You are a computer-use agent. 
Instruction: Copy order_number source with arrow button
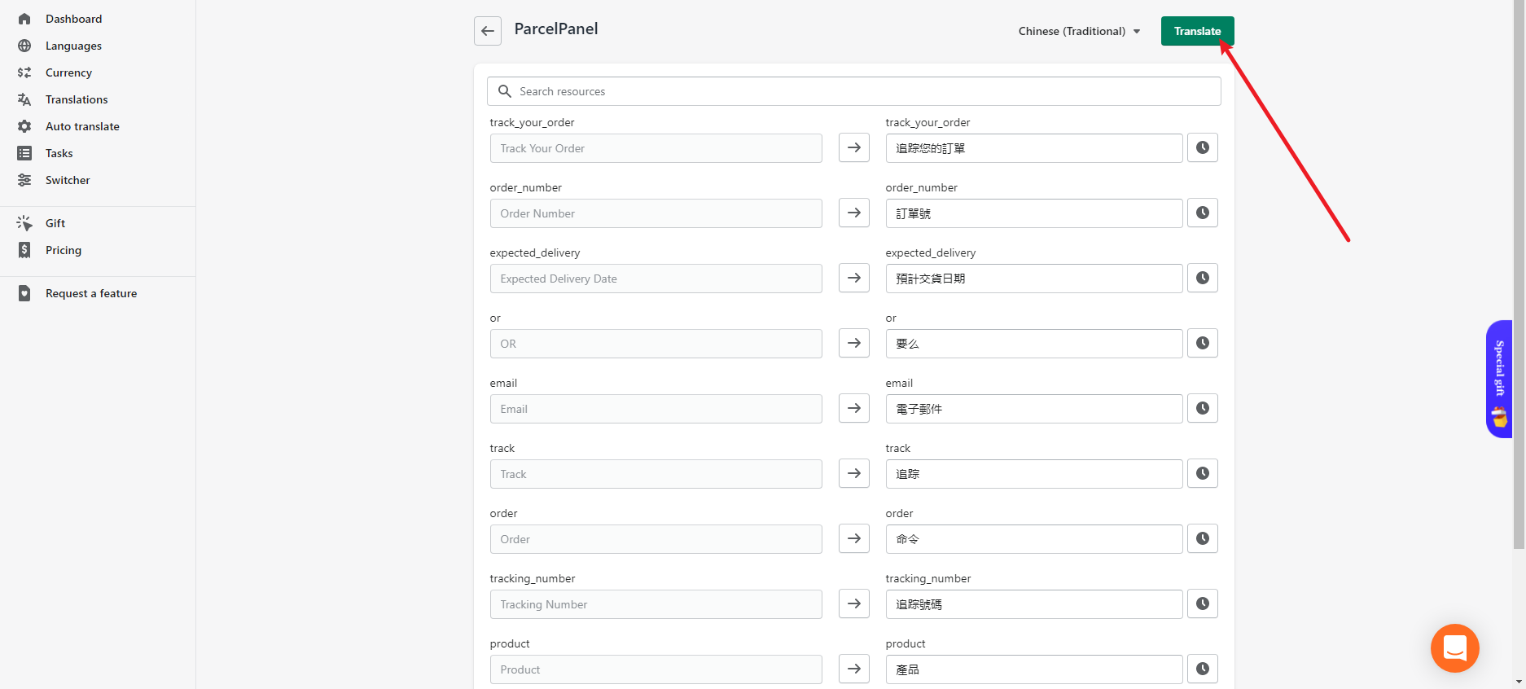(854, 213)
